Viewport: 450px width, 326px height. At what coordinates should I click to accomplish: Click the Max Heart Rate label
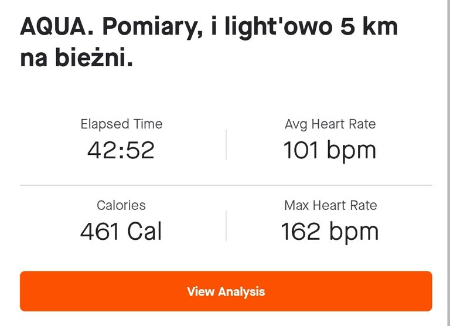(330, 205)
